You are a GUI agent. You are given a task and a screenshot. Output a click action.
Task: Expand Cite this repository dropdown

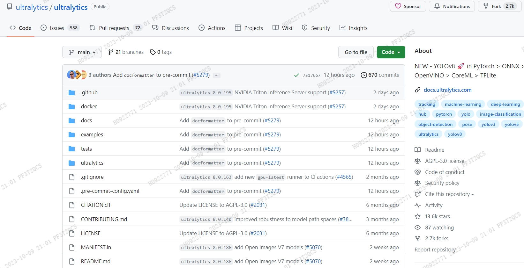444,194
